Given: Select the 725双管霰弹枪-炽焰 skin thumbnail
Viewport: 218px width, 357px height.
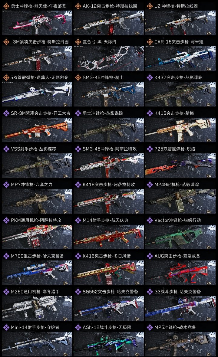Looking at the screenshot, I should (x=180, y=165).
